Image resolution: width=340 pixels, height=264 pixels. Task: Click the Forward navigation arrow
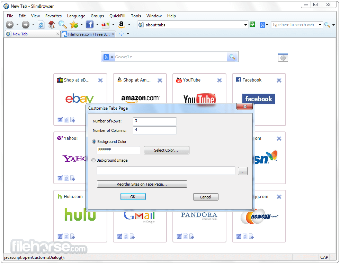(x=26, y=25)
